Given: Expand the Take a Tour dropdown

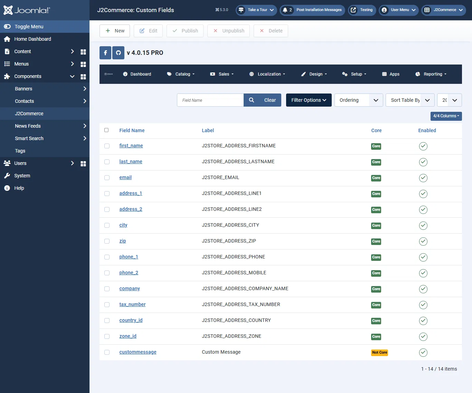Looking at the screenshot, I should [x=256, y=10].
